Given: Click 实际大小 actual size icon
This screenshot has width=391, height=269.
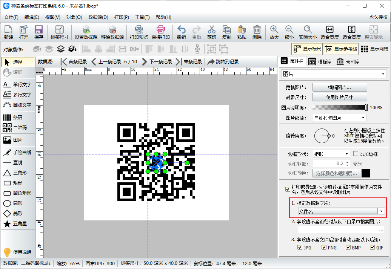Looking at the screenshot, I should (308, 32).
